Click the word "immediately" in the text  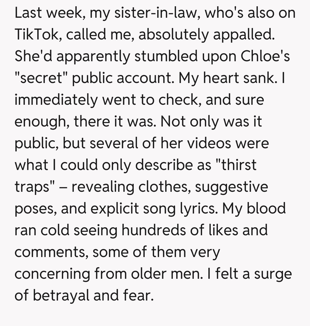point(55,100)
